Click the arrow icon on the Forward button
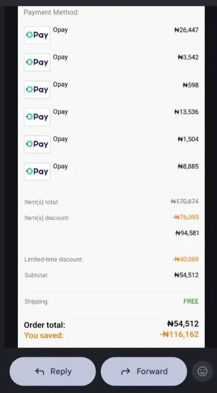217x393 pixels. coord(125,371)
